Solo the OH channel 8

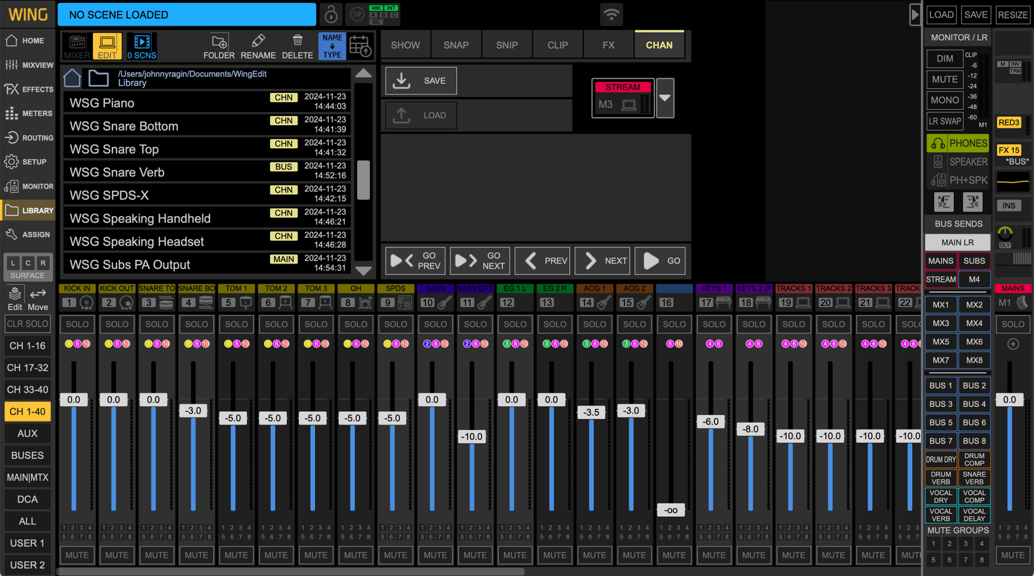coord(356,324)
